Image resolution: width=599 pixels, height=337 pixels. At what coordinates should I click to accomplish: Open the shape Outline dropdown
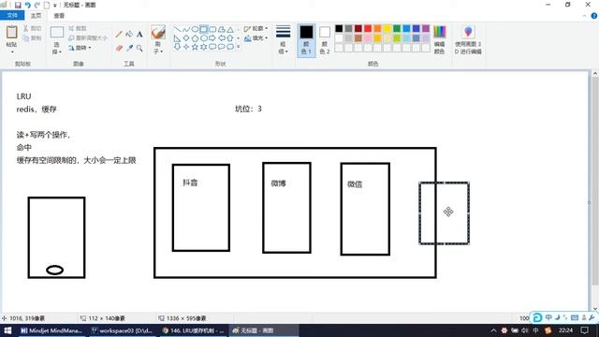click(x=256, y=29)
